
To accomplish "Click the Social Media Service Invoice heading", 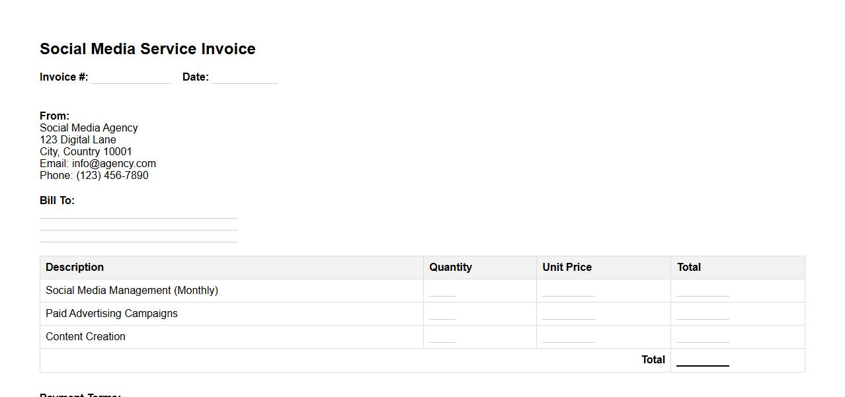I will 147,49.
